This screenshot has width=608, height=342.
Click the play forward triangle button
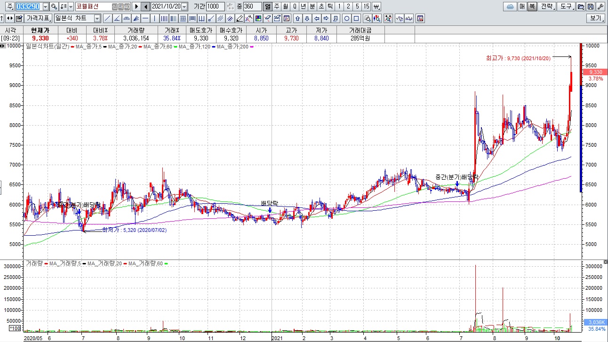[136, 7]
